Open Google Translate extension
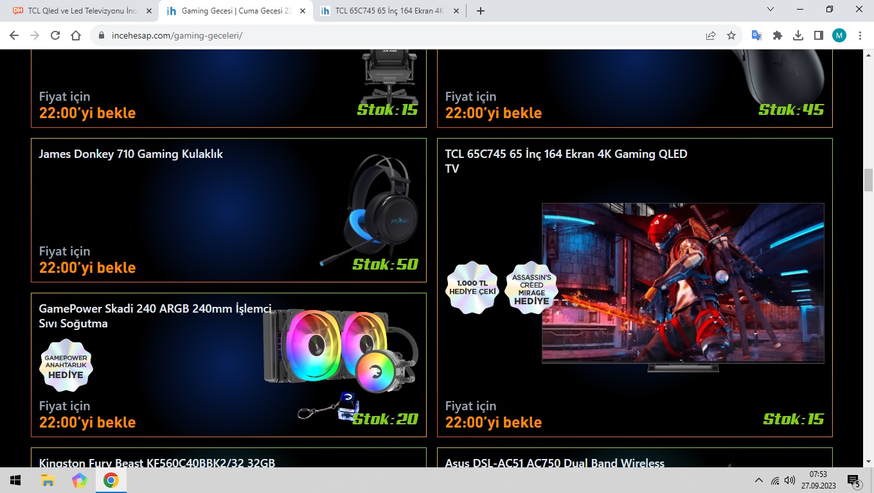The image size is (874, 493). (757, 35)
